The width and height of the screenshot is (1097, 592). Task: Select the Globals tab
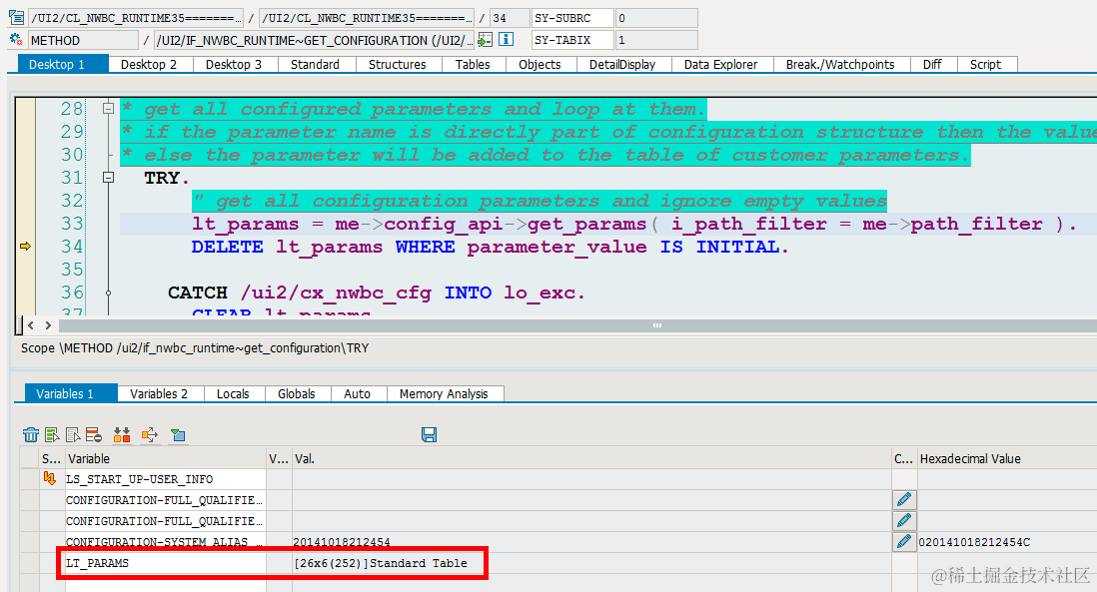[x=296, y=393]
